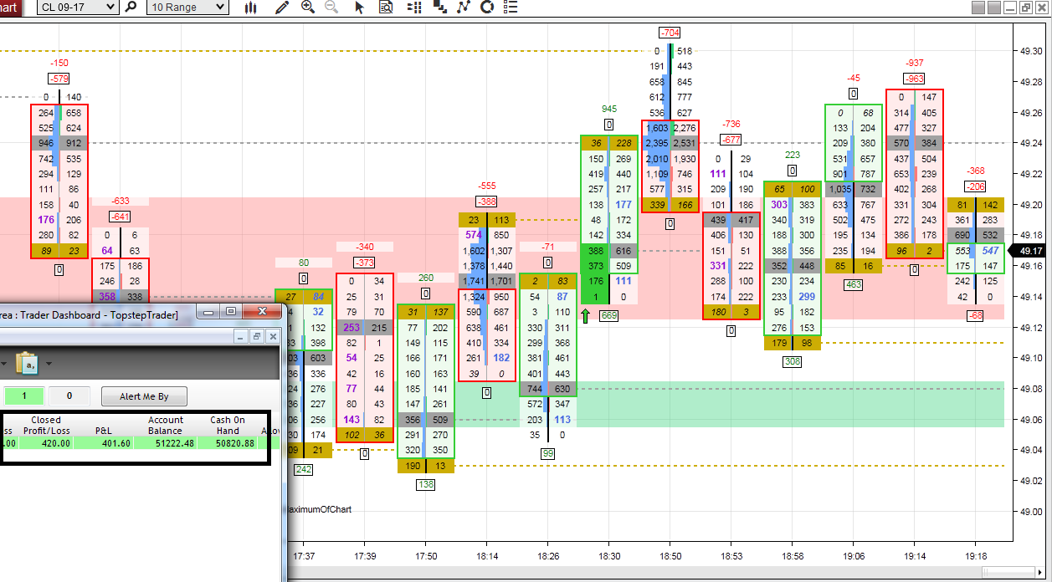Image resolution: width=1052 pixels, height=582 pixels.
Task: Click the green field showing 1
Action: pos(24,396)
